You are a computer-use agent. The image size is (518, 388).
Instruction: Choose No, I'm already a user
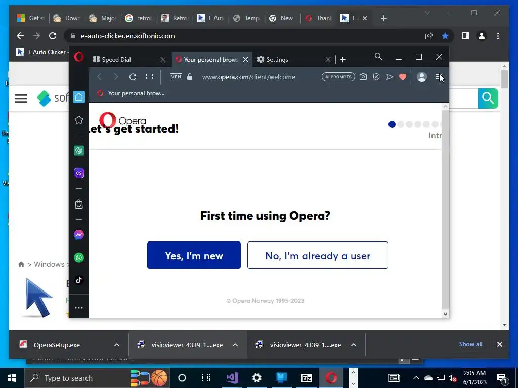tap(318, 255)
